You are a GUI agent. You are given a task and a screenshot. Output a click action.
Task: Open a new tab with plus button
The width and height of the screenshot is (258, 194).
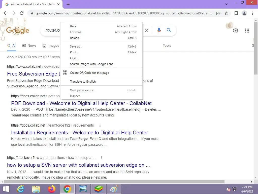coord(68,5)
